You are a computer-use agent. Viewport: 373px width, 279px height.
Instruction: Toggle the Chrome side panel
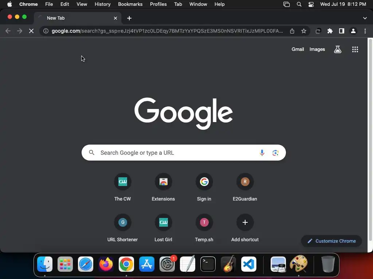point(342,31)
